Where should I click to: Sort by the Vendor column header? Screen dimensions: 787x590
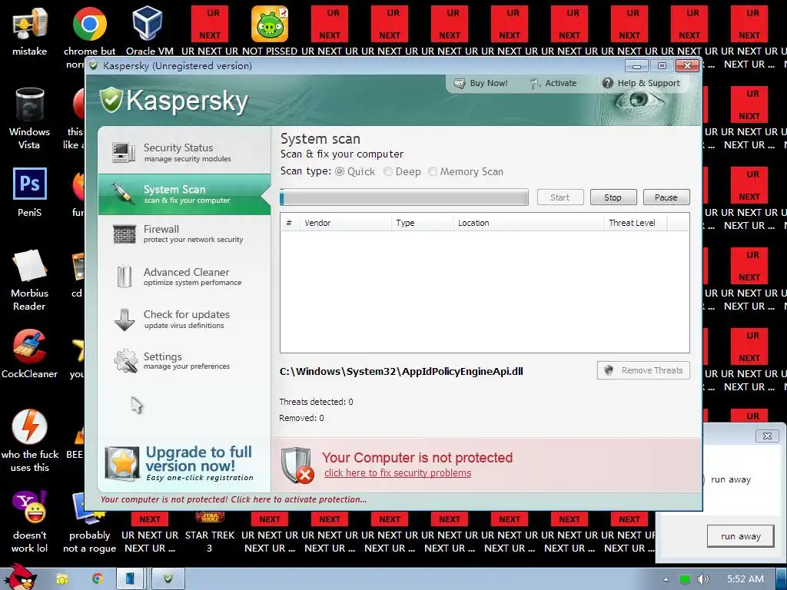345,223
